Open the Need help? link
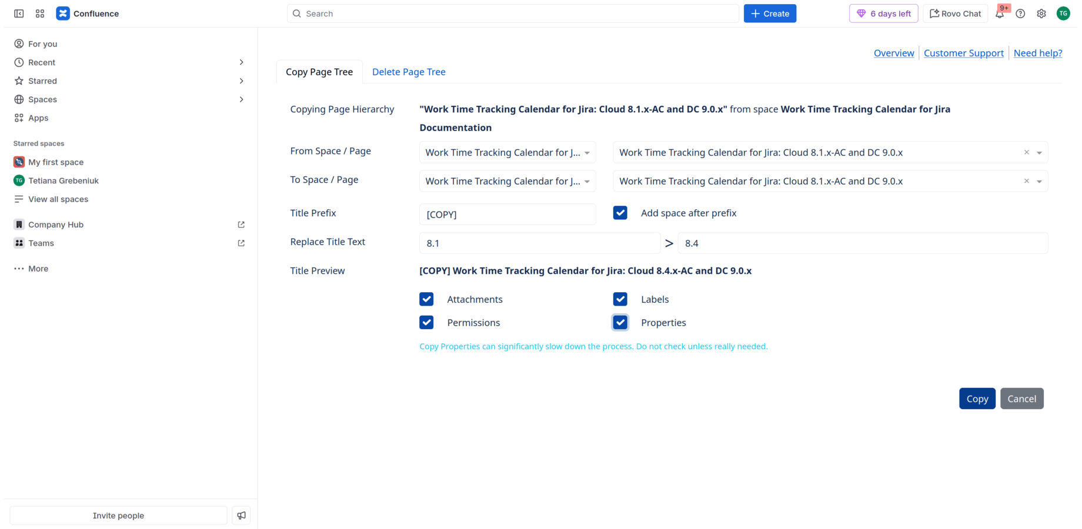Viewport: 1082px width, 529px height. point(1038,53)
